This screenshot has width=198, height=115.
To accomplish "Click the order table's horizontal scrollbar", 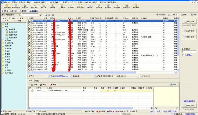I will pyautogui.click(x=83, y=72).
